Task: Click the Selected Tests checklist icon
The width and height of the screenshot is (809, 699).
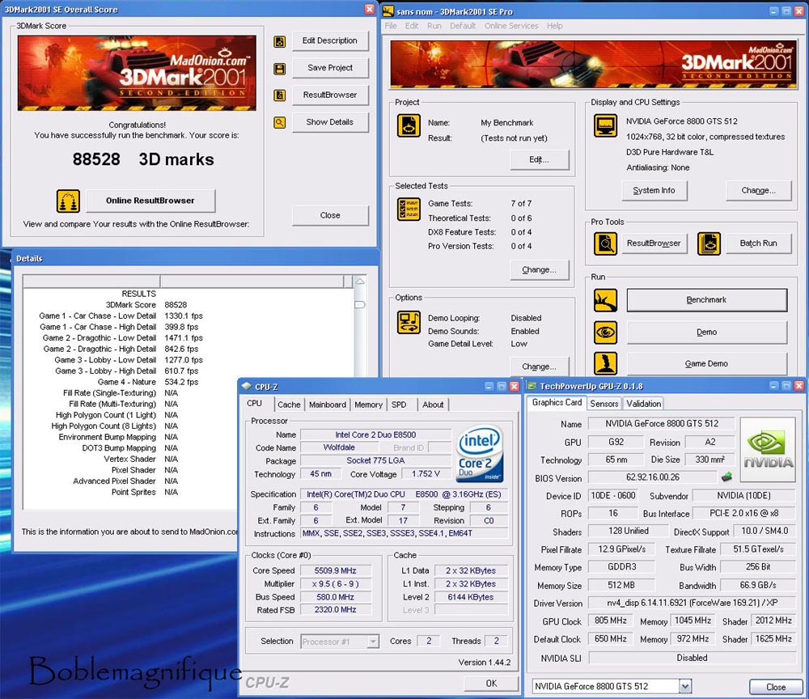Action: pos(409,209)
